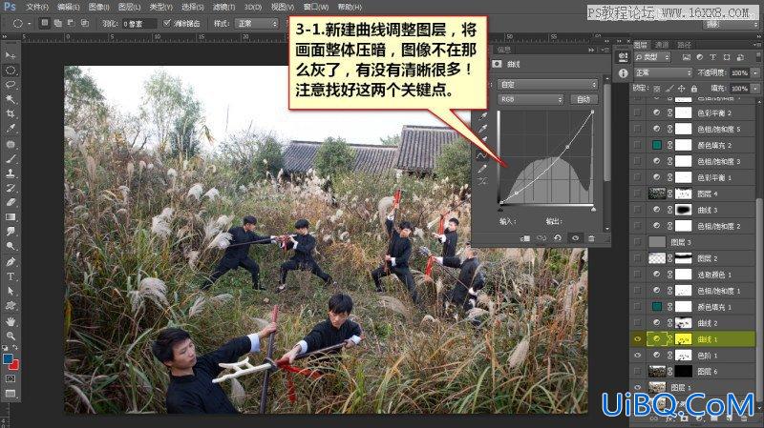Click the foreground color swatch
The image size is (764, 428).
(x=8, y=358)
